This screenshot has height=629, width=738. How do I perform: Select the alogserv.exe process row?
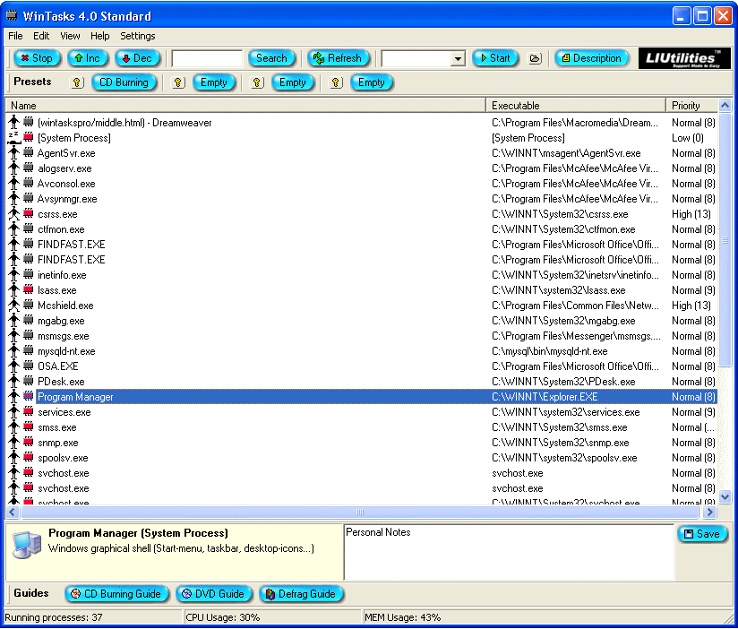(x=363, y=168)
